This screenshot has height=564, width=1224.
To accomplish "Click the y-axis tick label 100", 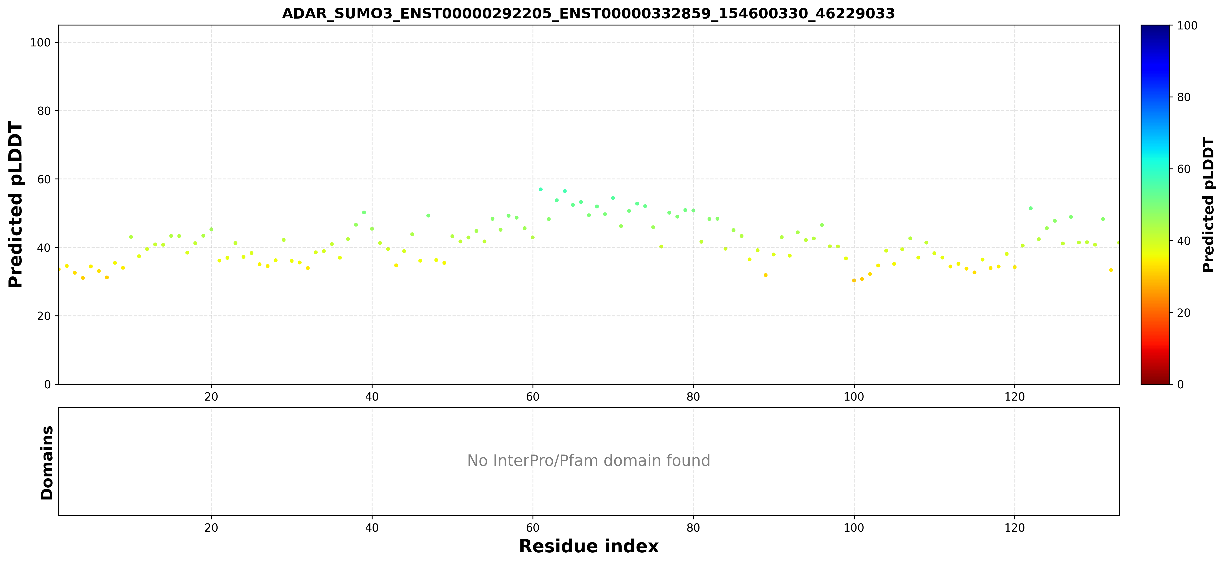I will [40, 42].
